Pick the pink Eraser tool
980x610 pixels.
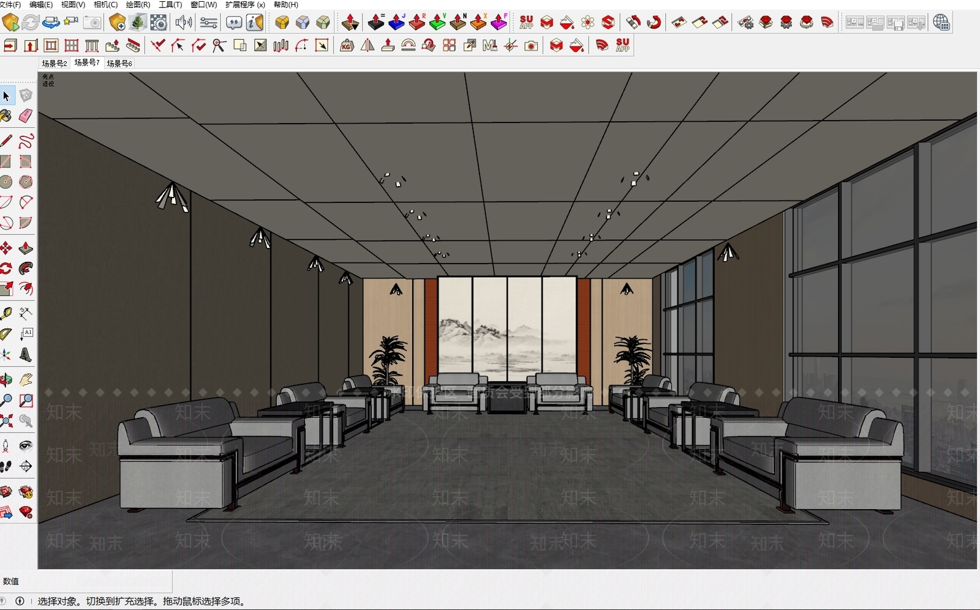pyautogui.click(x=25, y=116)
